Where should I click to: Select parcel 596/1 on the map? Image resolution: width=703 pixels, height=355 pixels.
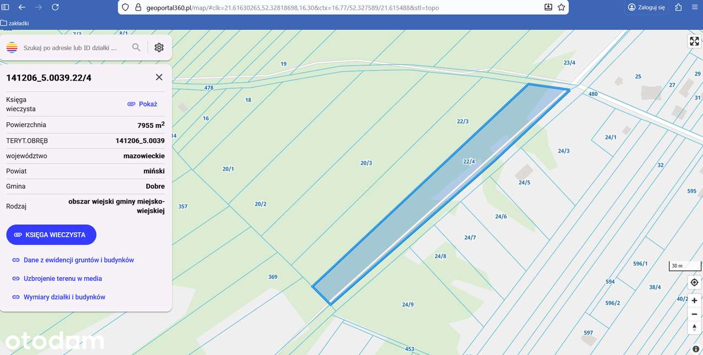640,264
